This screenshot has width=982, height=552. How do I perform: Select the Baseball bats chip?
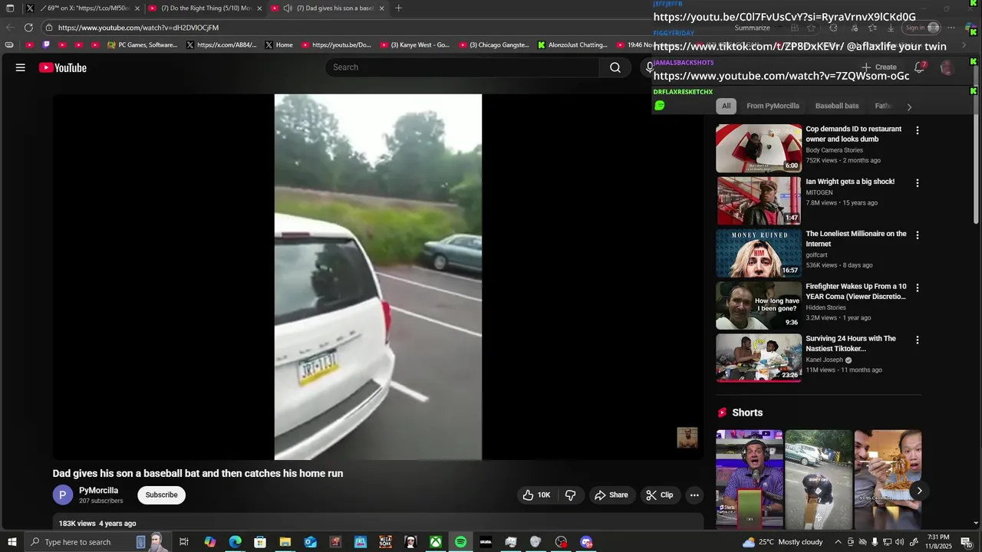(836, 106)
